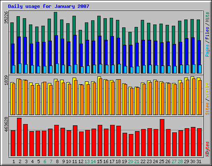The height and width of the screenshot is (166, 212).
Task: Select day label 18 on the x-axis
Action: click(x=118, y=161)
